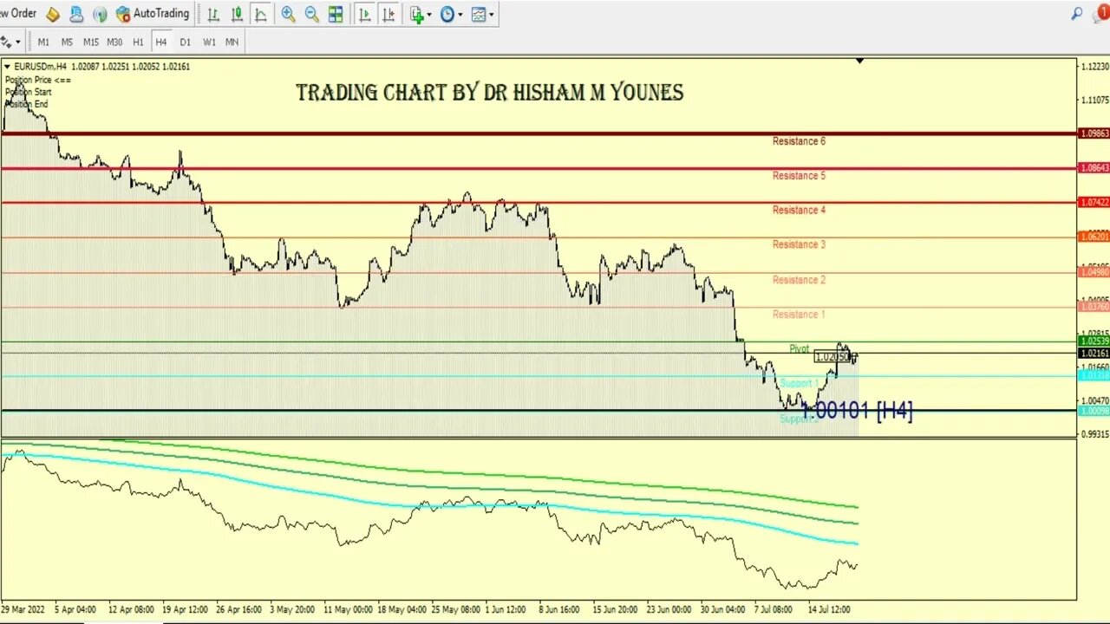
Task: Click the red 1.07422 price tag
Action: tap(1094, 202)
